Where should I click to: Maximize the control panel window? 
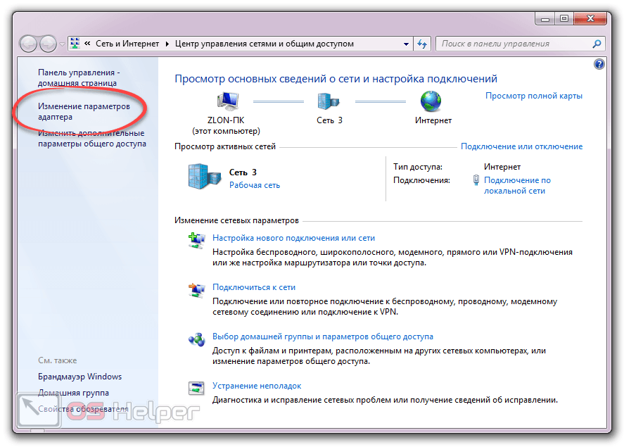(x=564, y=19)
